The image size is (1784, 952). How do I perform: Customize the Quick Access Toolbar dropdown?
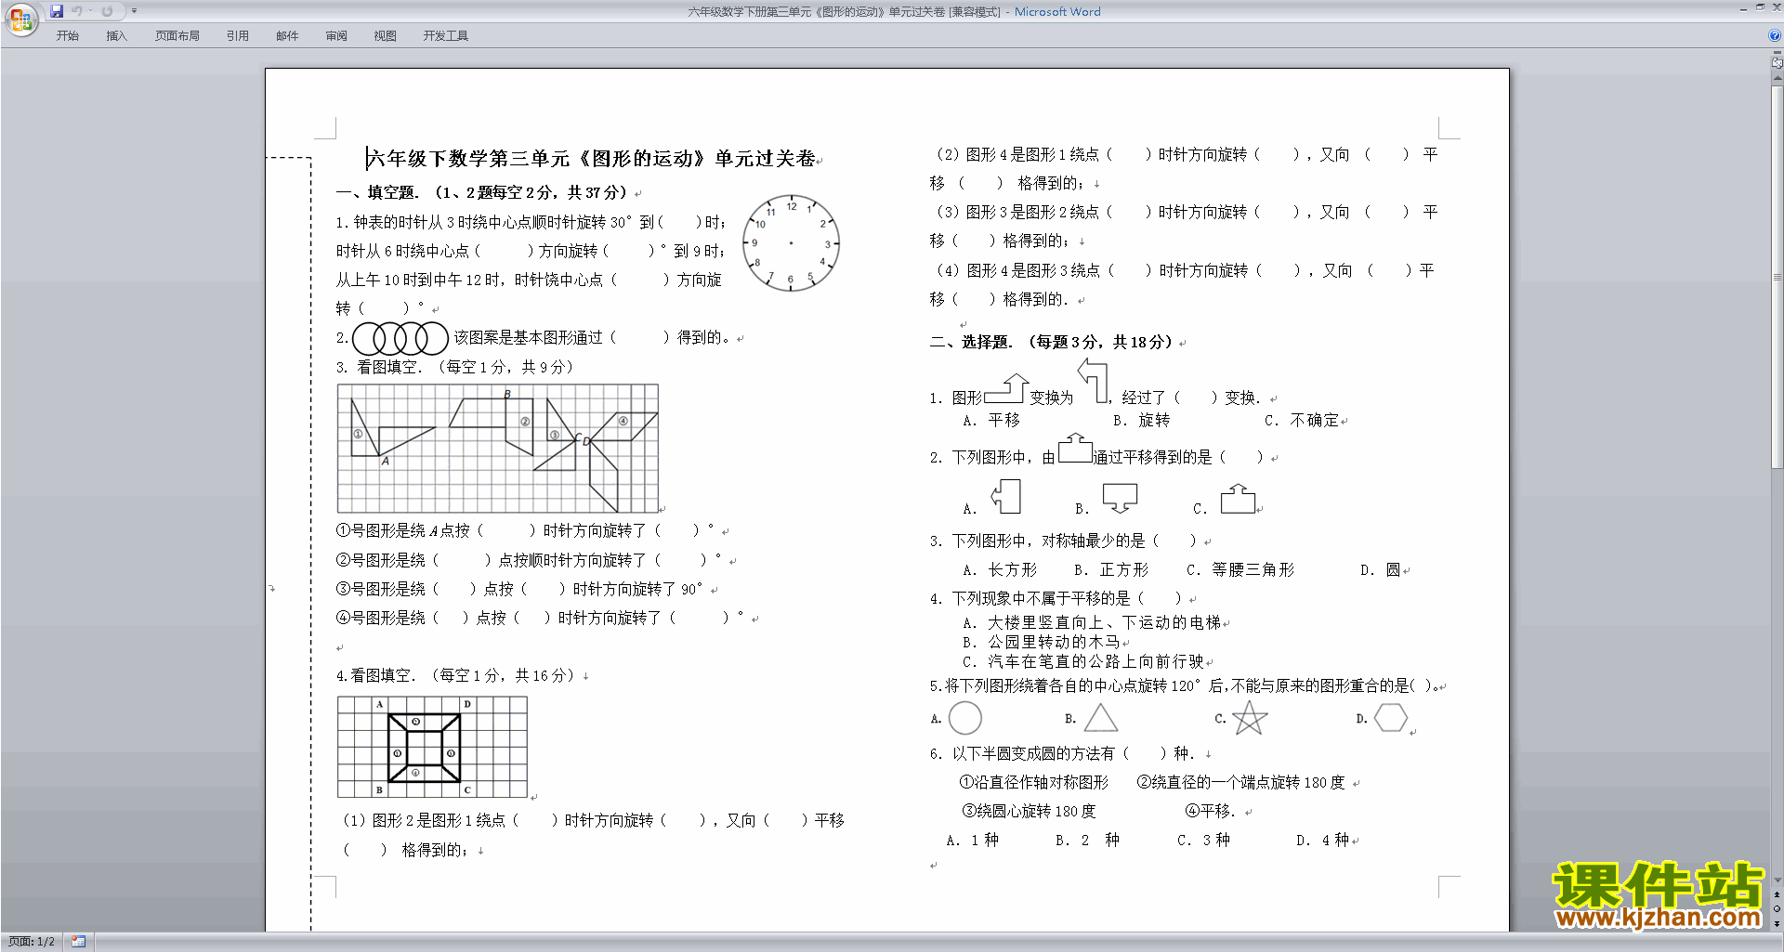[x=134, y=11]
